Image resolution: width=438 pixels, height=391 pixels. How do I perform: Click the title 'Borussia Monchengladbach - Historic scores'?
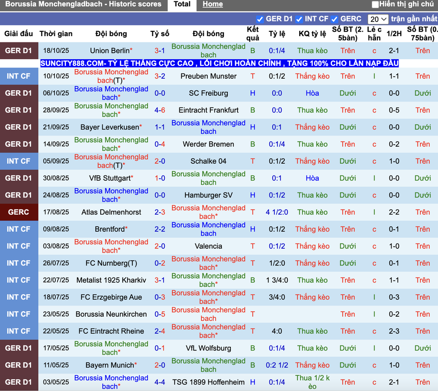pyautogui.click(x=83, y=4)
